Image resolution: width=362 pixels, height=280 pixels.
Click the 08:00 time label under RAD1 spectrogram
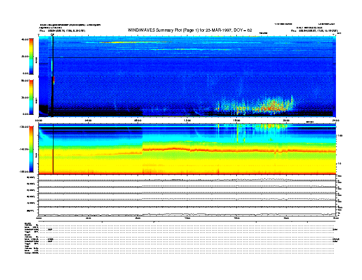pyautogui.click(x=138, y=120)
